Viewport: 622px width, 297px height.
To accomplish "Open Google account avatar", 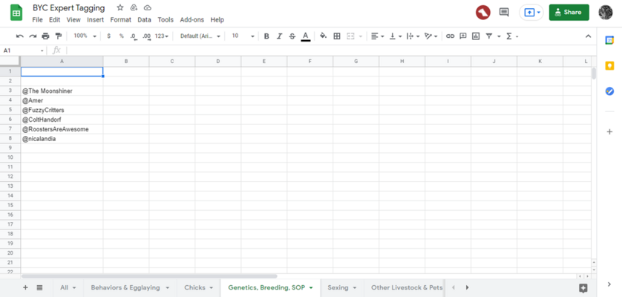I will pos(606,13).
